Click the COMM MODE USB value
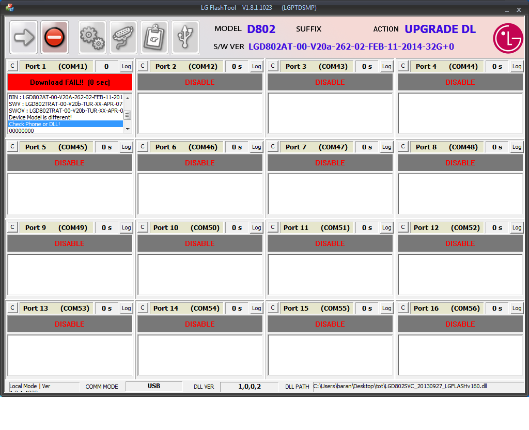The width and height of the screenshot is (529, 430). 154,386
